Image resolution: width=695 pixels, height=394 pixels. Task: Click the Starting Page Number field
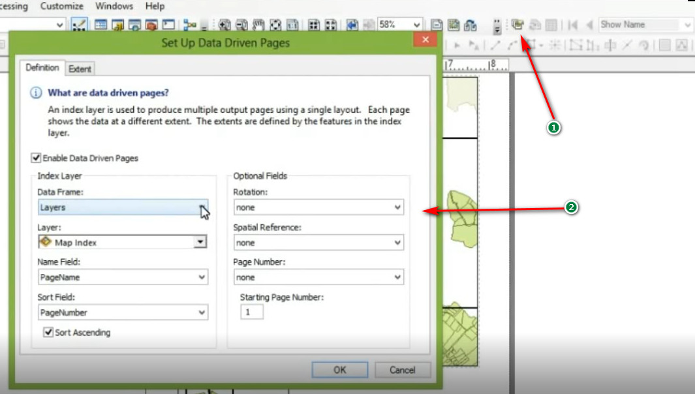pos(251,312)
